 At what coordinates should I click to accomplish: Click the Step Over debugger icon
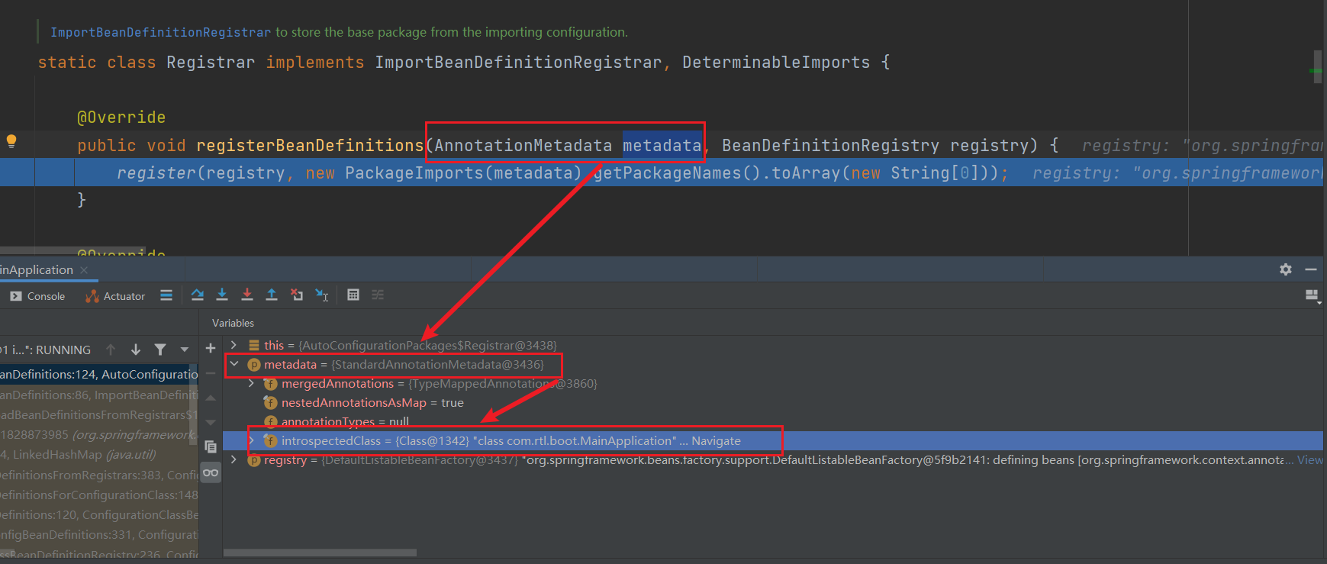click(198, 295)
